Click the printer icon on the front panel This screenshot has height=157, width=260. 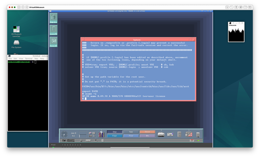coord(161,134)
